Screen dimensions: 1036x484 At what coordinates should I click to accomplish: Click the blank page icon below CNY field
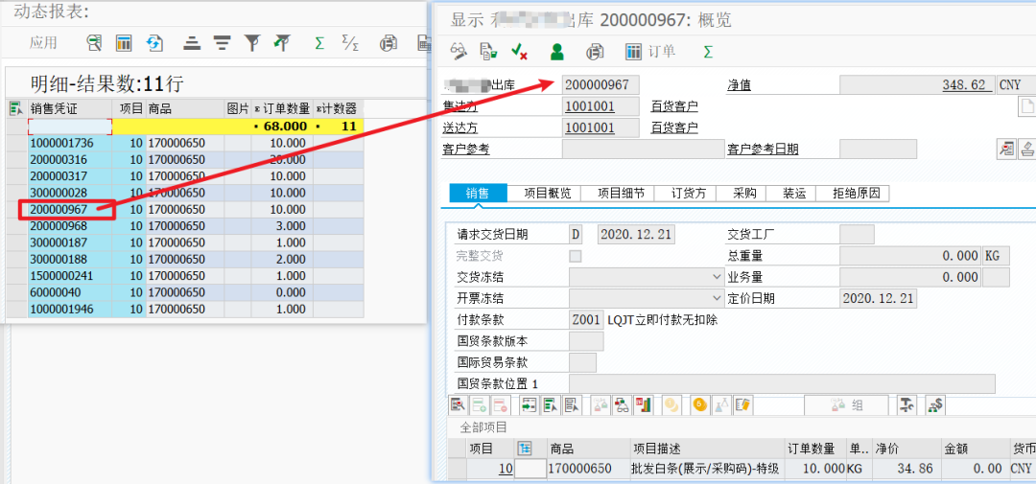(1026, 106)
